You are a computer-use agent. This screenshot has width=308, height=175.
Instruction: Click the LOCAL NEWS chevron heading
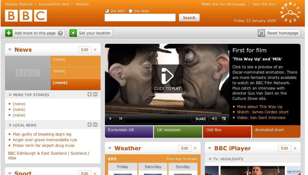[x=22, y=125]
